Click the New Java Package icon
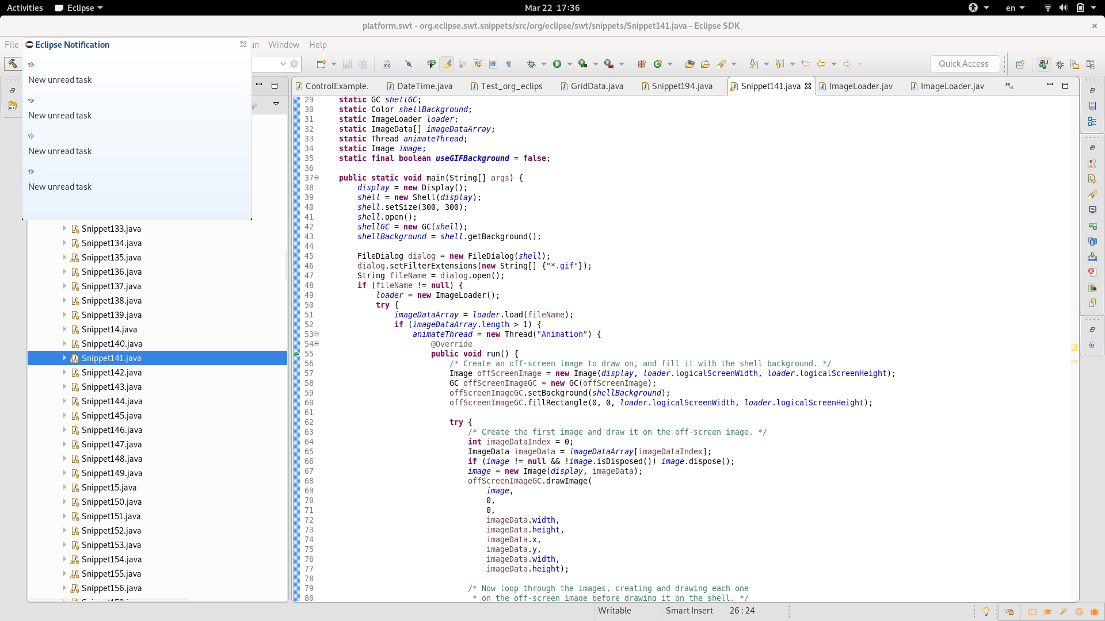Image resolution: width=1105 pixels, height=621 pixels. (x=642, y=64)
